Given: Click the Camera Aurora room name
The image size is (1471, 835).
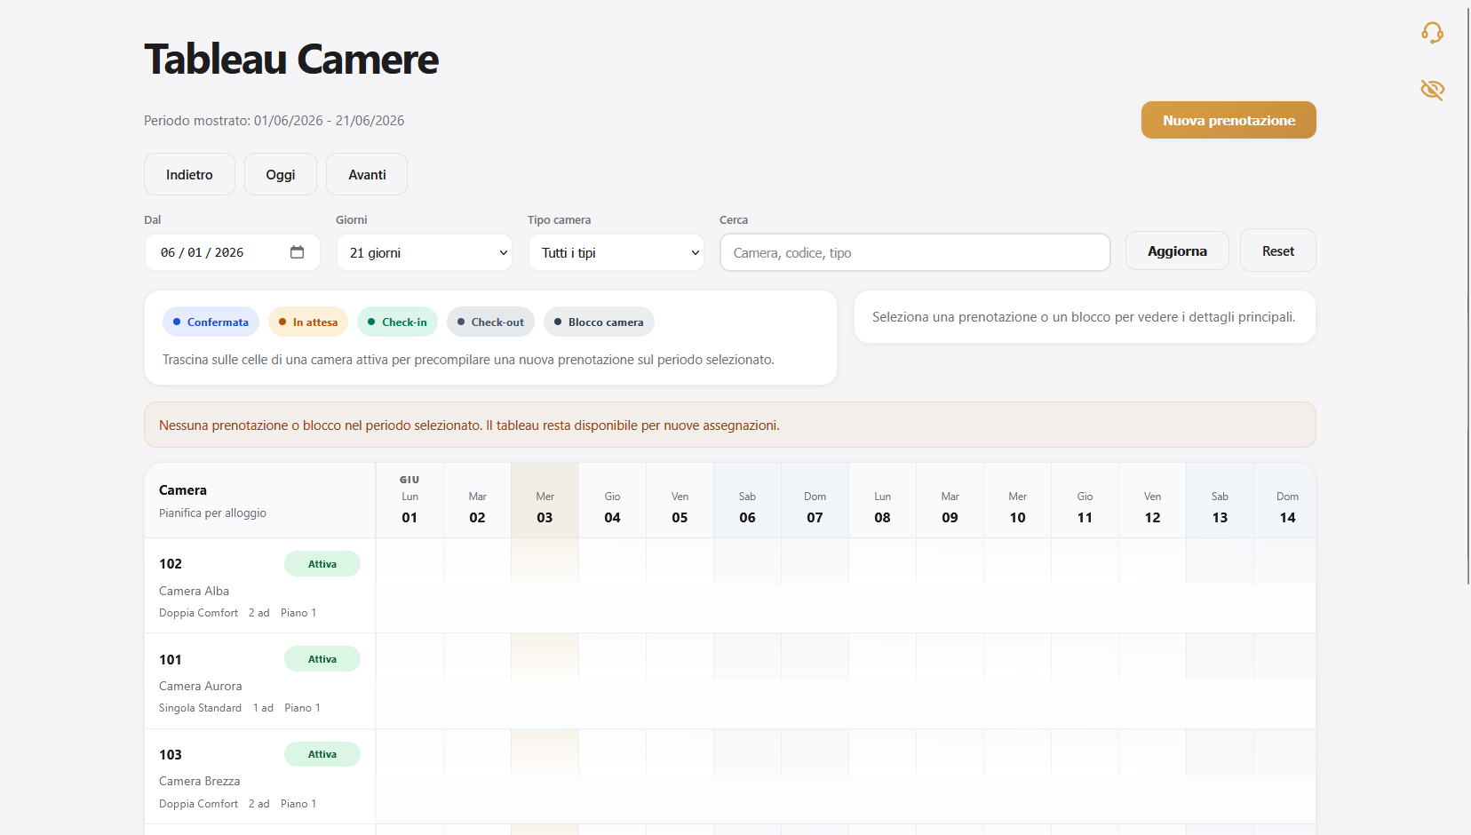Looking at the screenshot, I should 201,686.
